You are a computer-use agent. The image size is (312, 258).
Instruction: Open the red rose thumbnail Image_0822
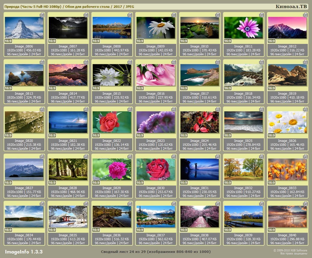pyautogui.click(x=112, y=122)
